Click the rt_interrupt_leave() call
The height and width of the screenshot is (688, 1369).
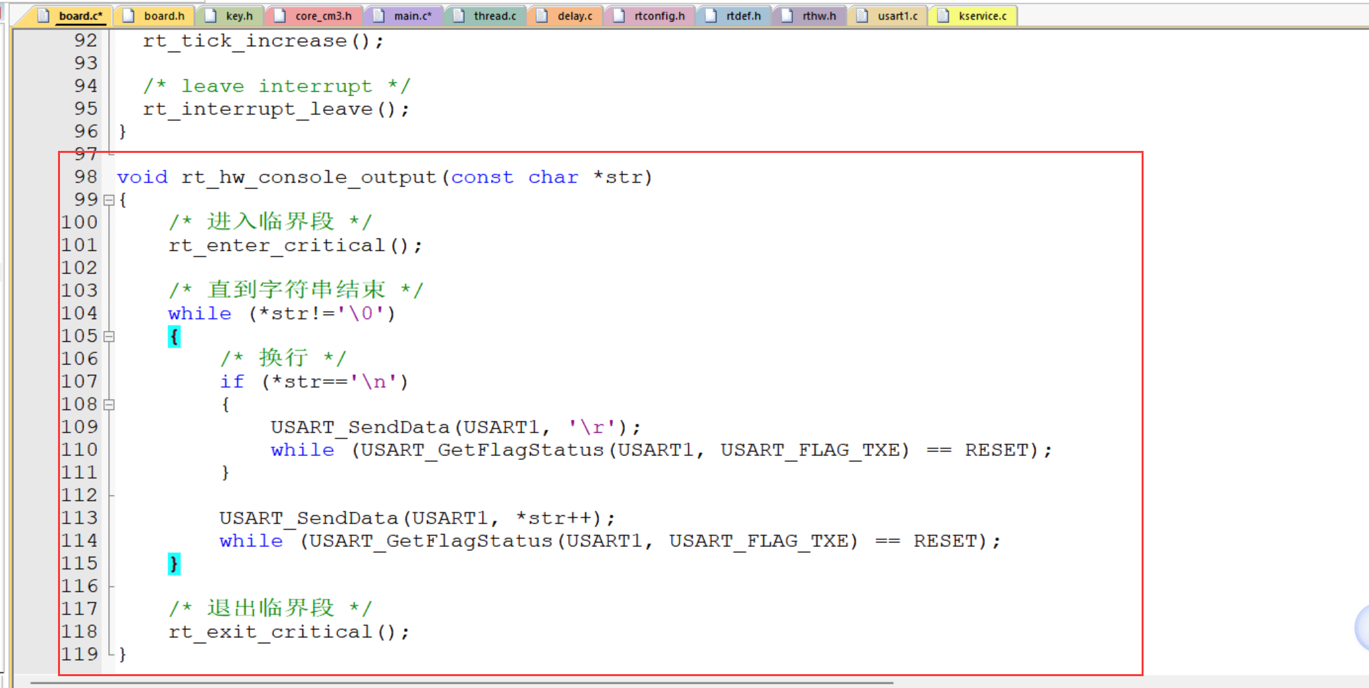[276, 109]
